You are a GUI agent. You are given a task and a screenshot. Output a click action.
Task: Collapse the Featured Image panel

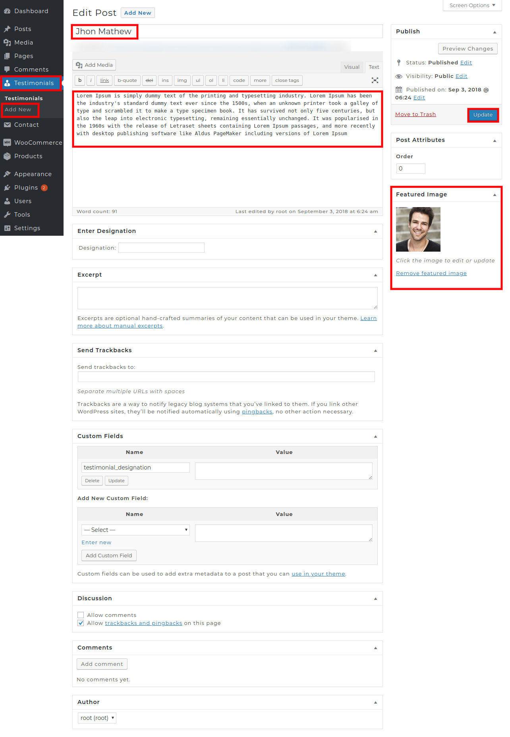(x=495, y=195)
